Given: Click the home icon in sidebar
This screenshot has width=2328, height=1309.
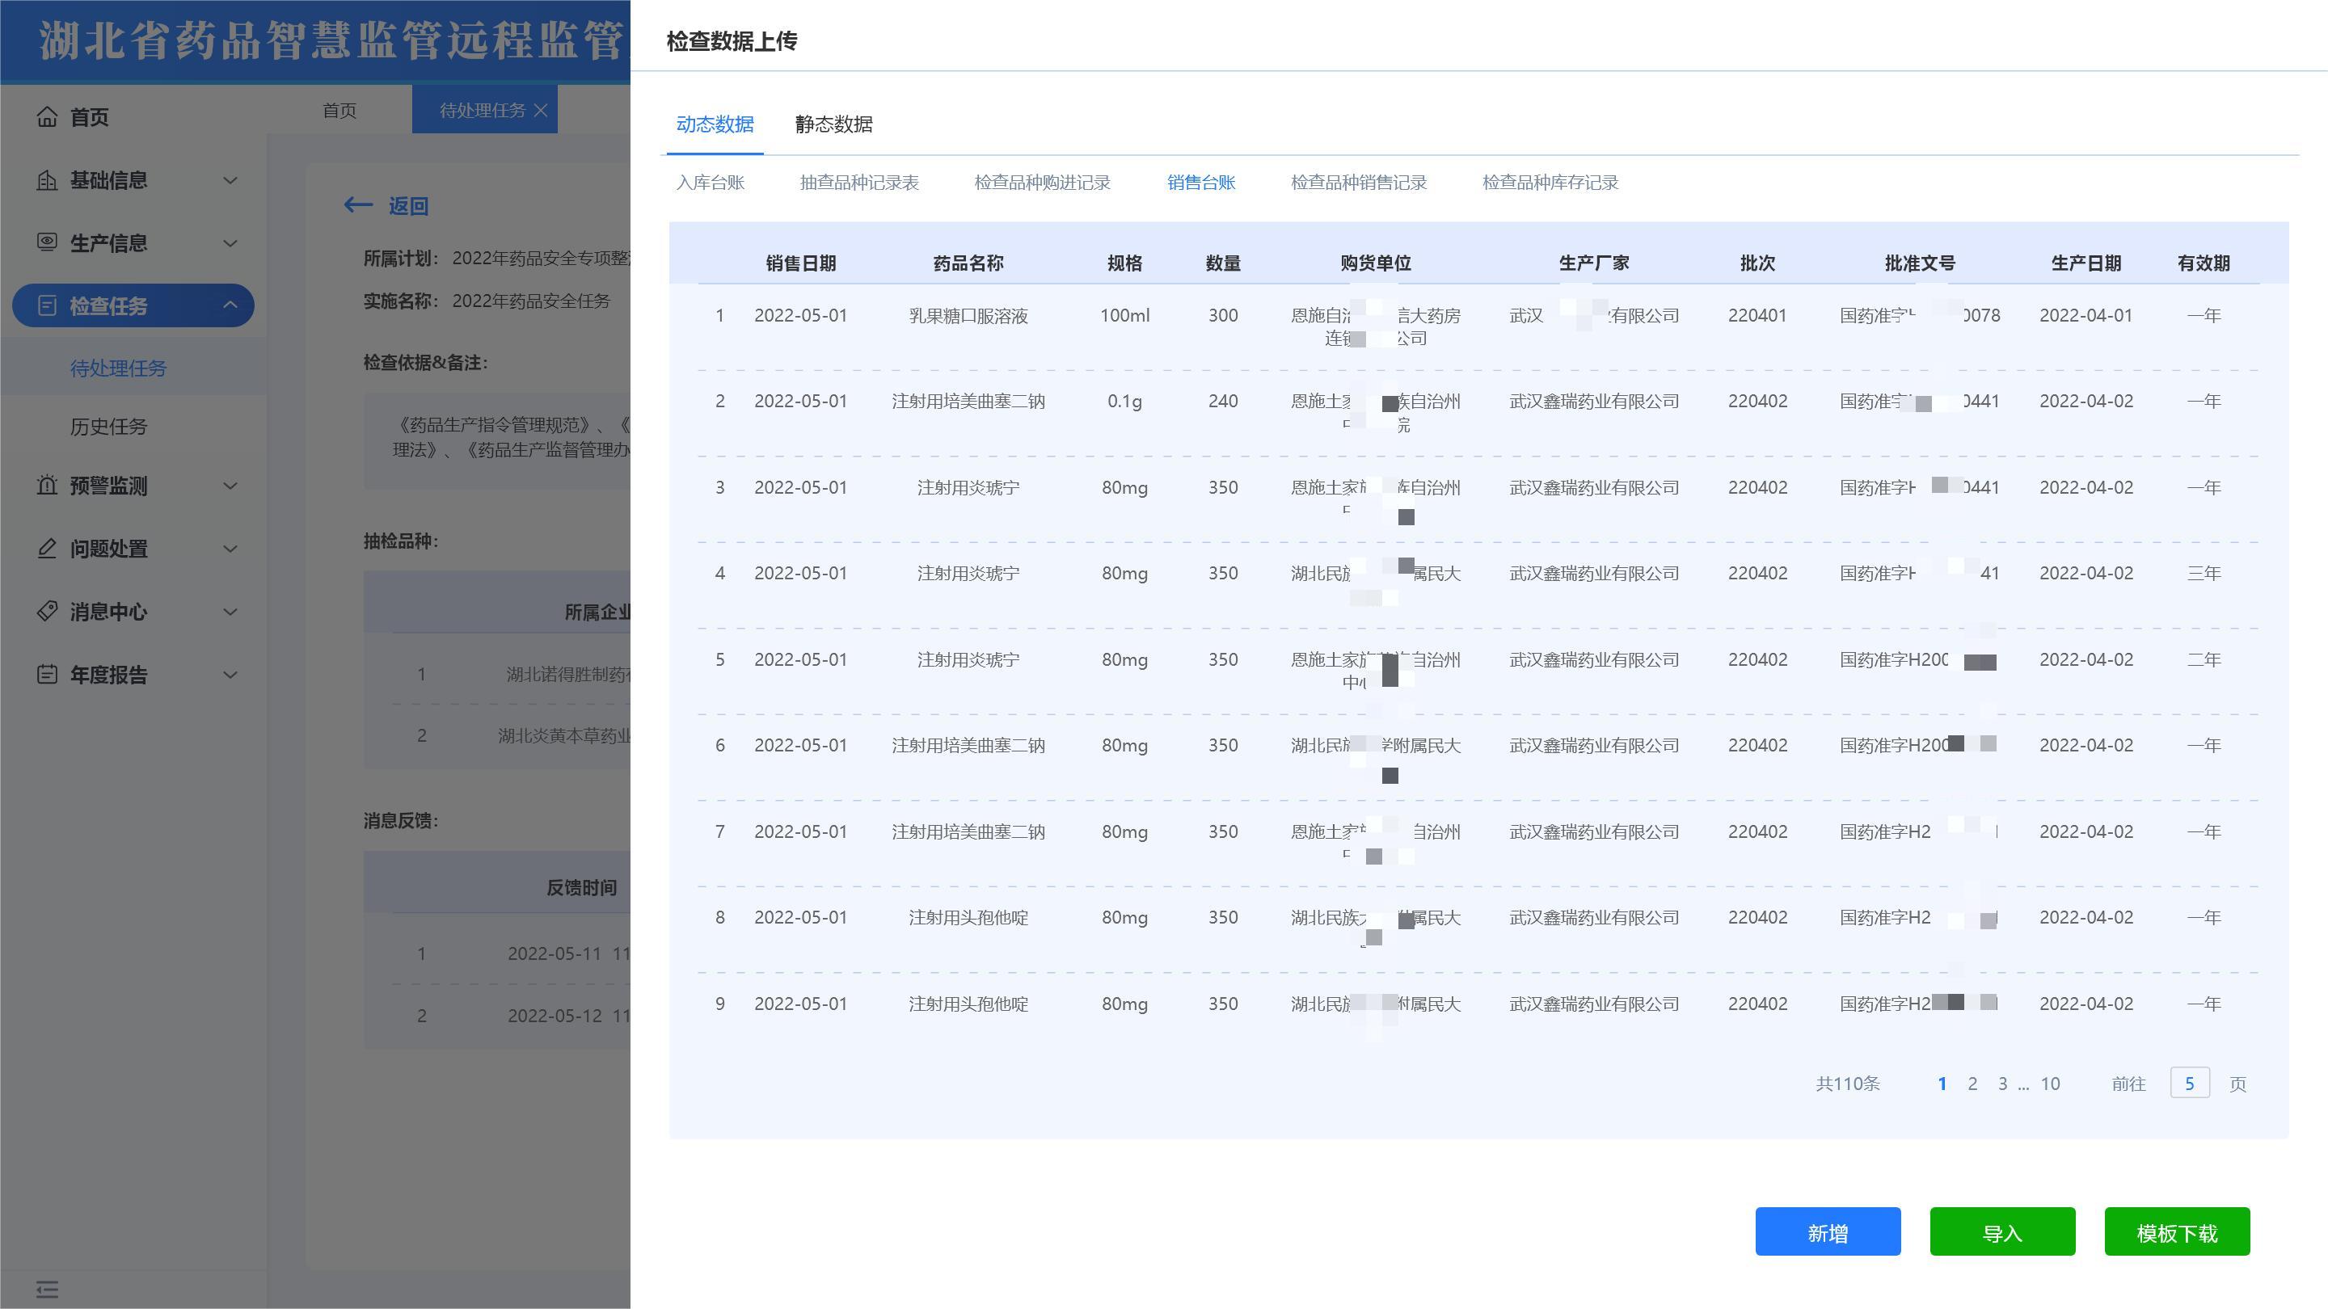Looking at the screenshot, I should point(47,116).
